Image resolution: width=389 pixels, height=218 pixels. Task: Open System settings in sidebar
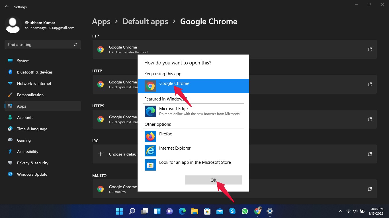pos(23,61)
